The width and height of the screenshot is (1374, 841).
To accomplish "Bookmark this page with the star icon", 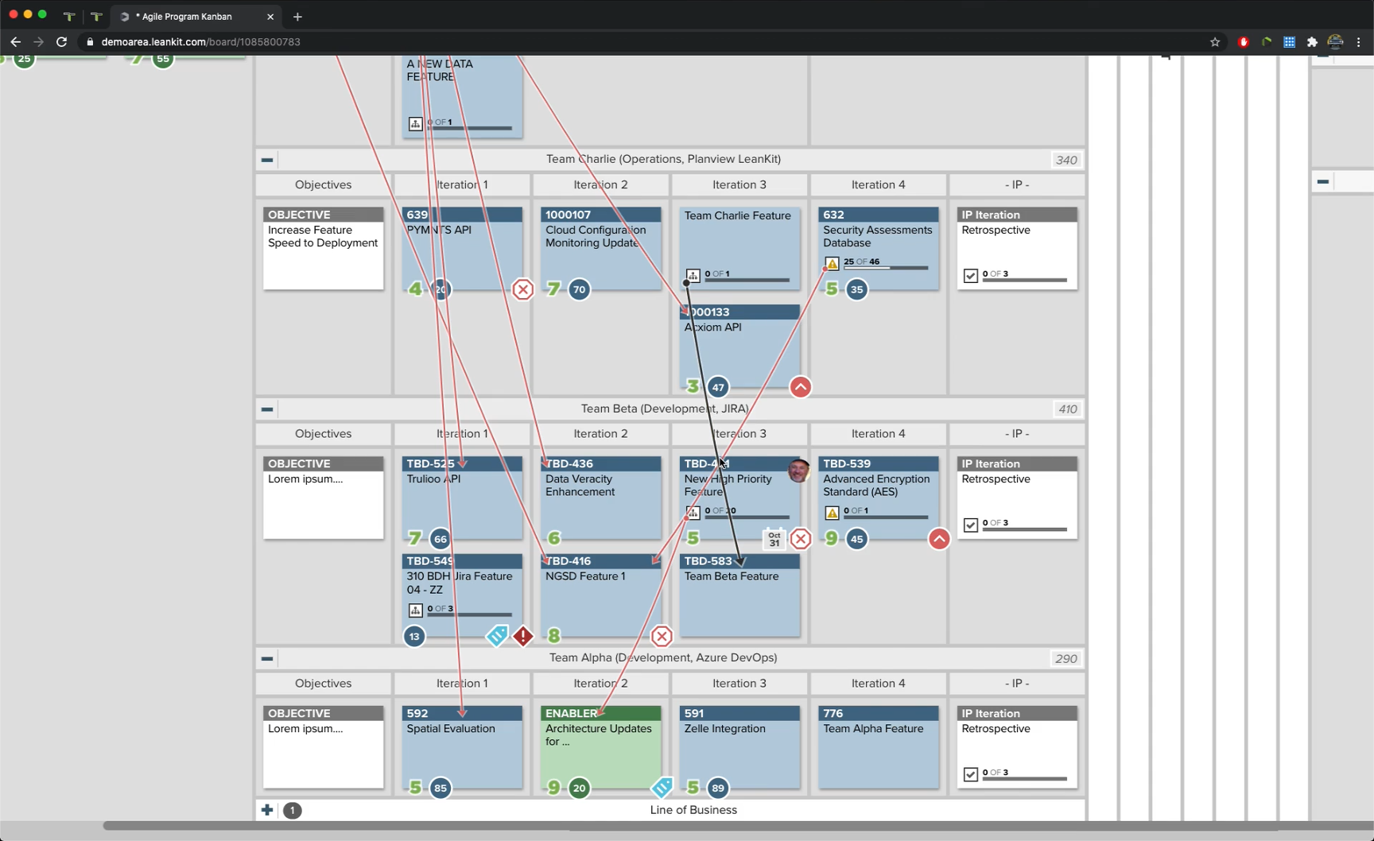I will pos(1215,42).
